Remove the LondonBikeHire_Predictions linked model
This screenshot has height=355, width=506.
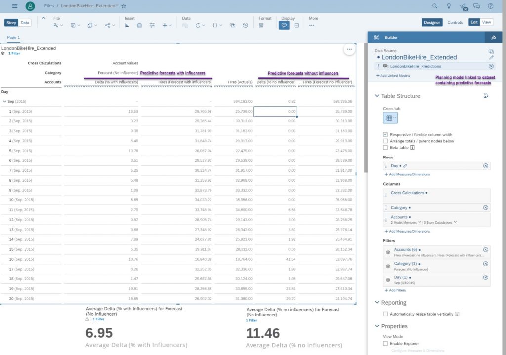tap(491, 66)
